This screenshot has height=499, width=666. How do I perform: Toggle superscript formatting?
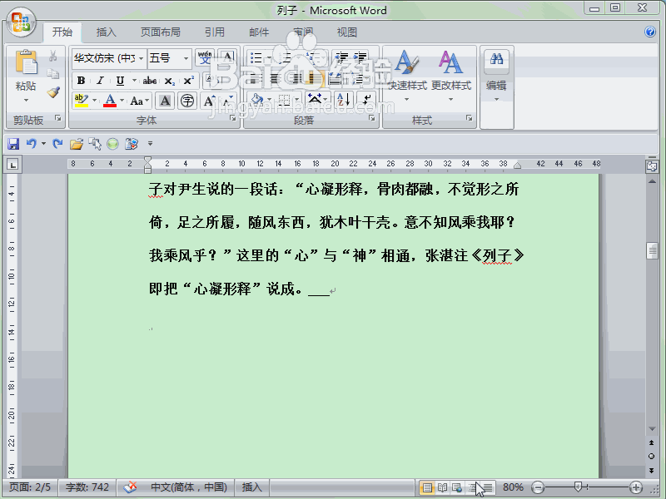click(188, 81)
